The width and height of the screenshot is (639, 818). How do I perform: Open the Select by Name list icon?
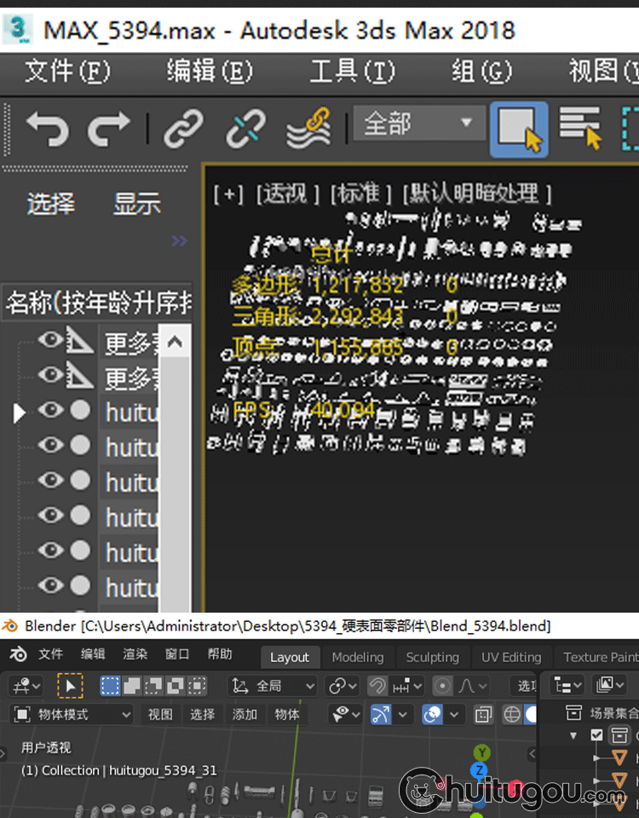pos(581,129)
